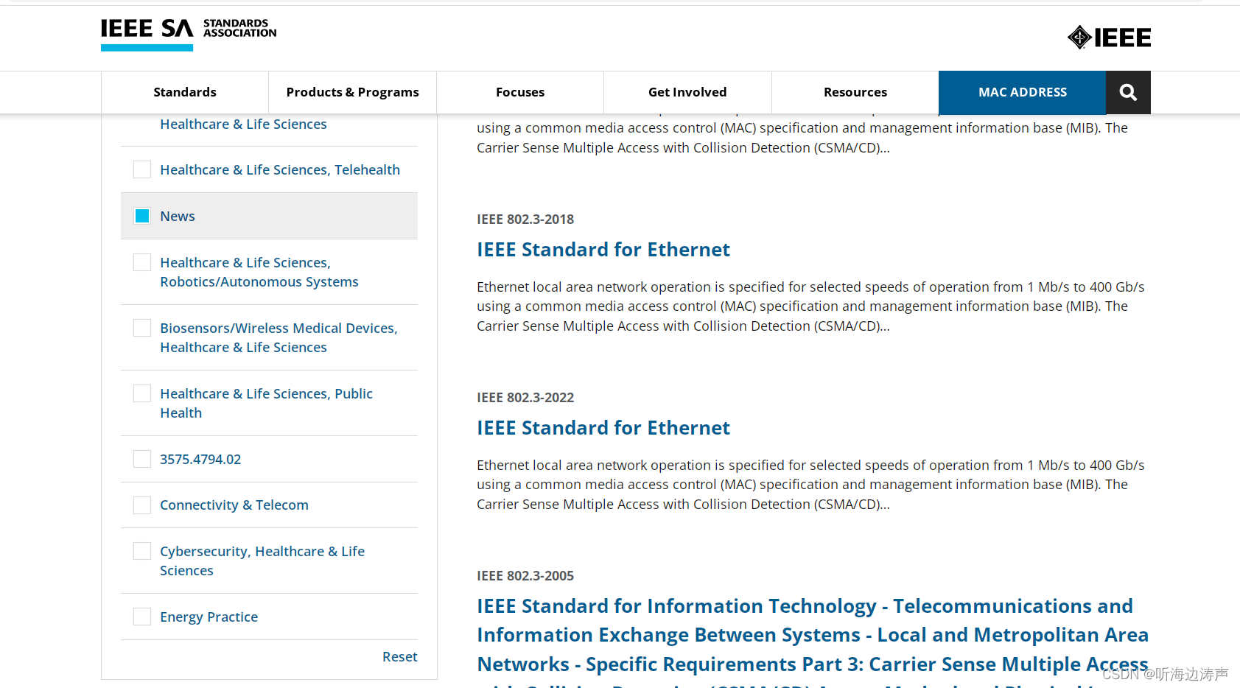Screen dimensions: 1240x688
Task: Uncheck the News filter
Action: (141, 215)
